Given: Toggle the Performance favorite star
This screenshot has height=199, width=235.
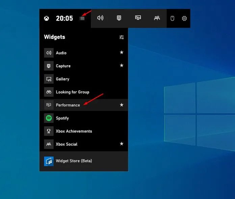Looking at the screenshot, I should 122,105.
